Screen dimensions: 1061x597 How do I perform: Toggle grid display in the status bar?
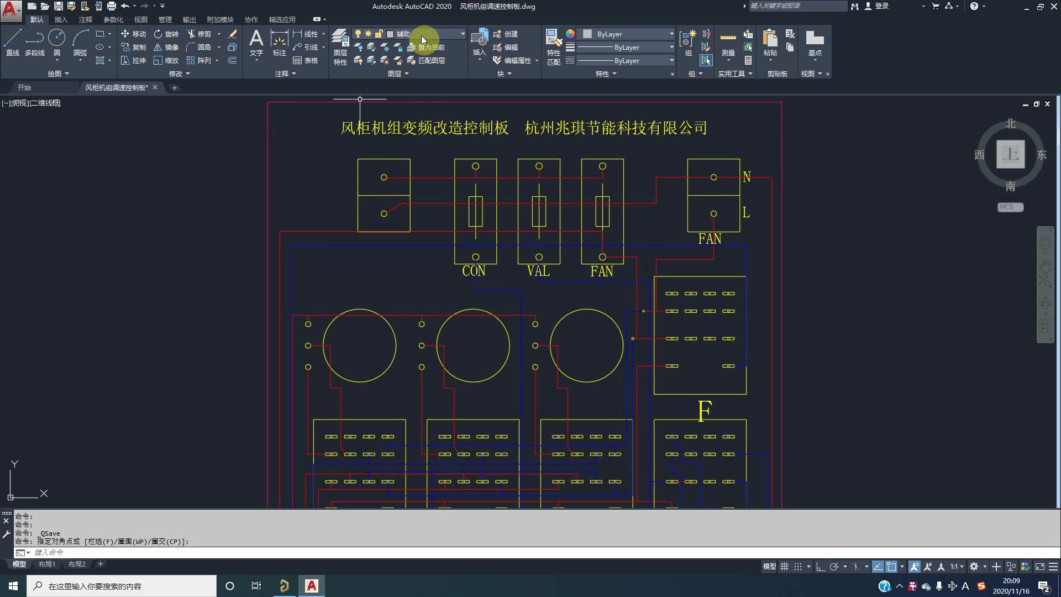coord(785,567)
